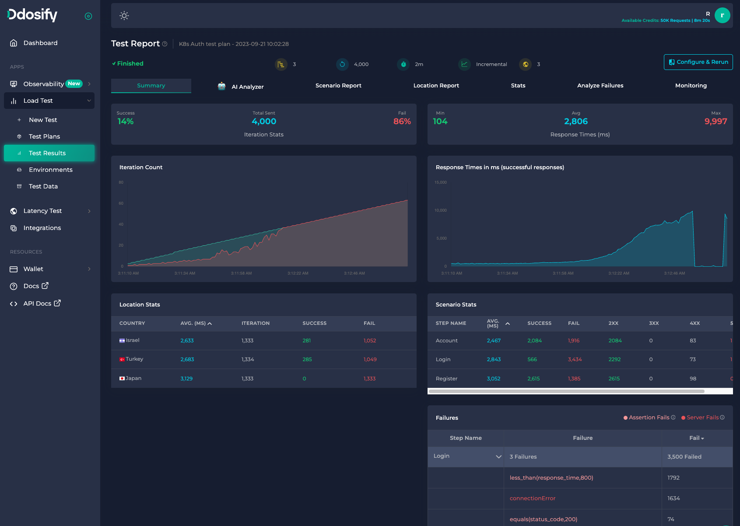The image size is (740, 526).
Task: Expand the Wallet chevron
Action: 89,269
